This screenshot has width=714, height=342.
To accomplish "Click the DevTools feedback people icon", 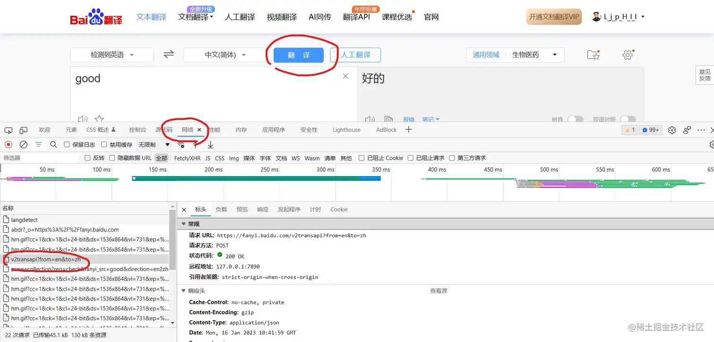I will (687, 130).
